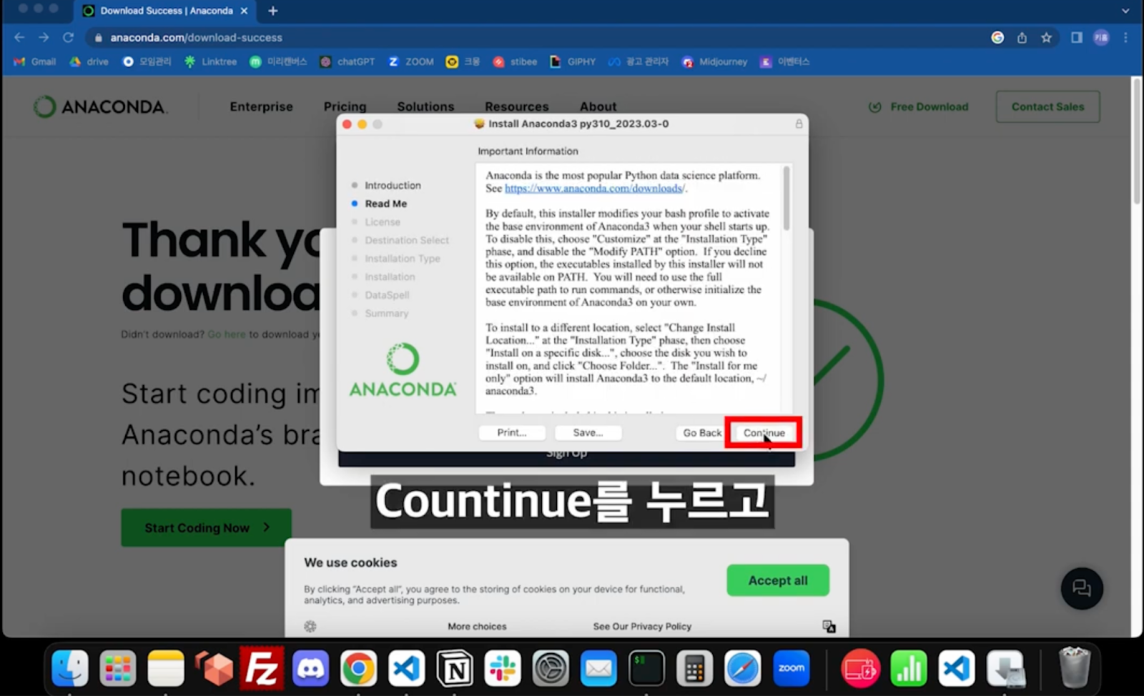Open the ZOOM bookmark
This screenshot has height=696, width=1144.
click(x=411, y=61)
